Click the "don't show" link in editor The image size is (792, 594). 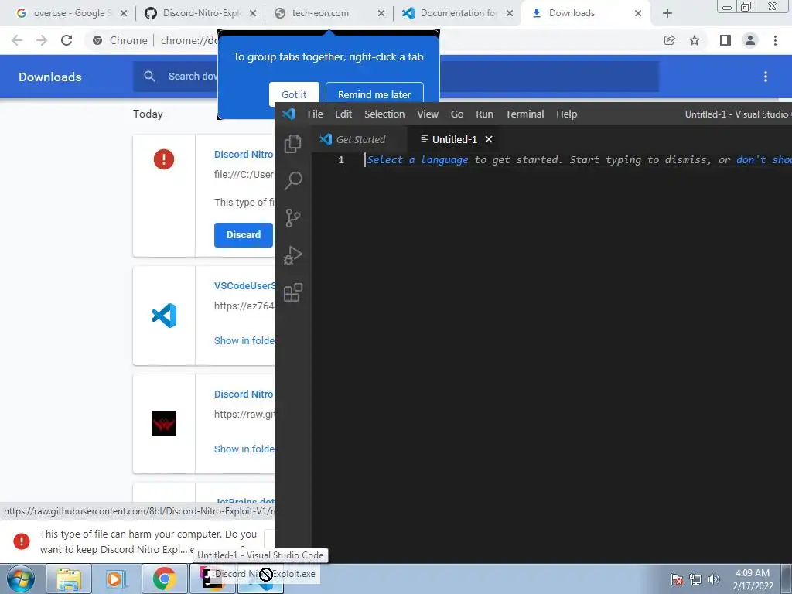point(763,159)
